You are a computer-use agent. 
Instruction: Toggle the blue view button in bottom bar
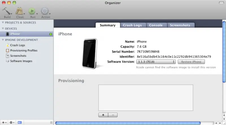pyautogui.click(x=20, y=122)
